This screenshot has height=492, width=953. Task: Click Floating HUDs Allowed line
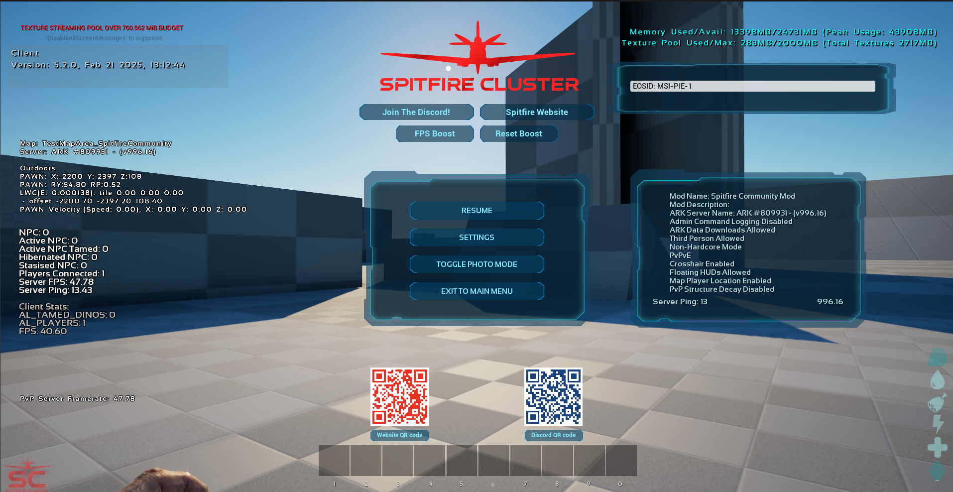click(x=710, y=272)
